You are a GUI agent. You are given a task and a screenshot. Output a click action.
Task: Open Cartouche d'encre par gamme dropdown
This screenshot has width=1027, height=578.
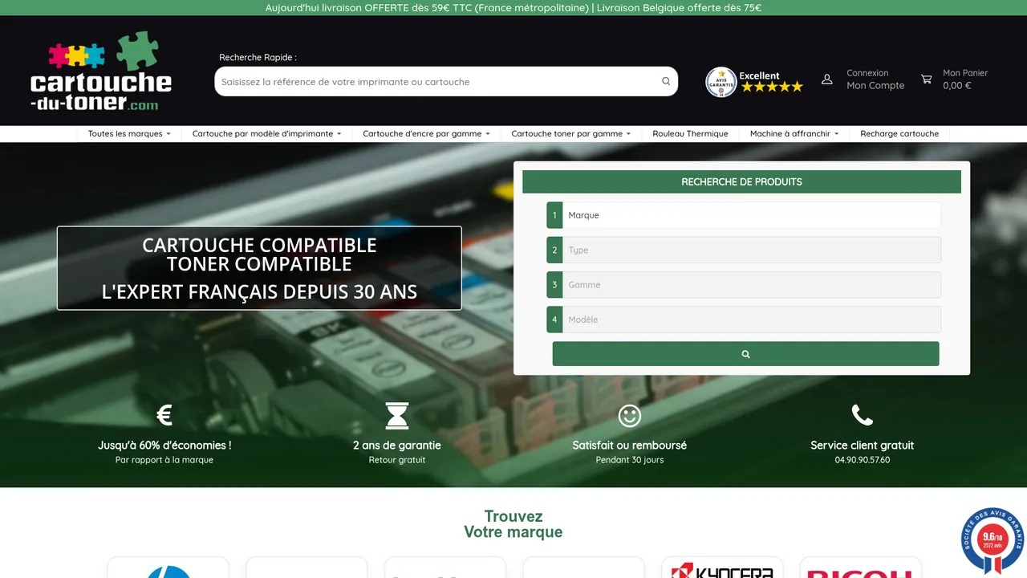426,134
